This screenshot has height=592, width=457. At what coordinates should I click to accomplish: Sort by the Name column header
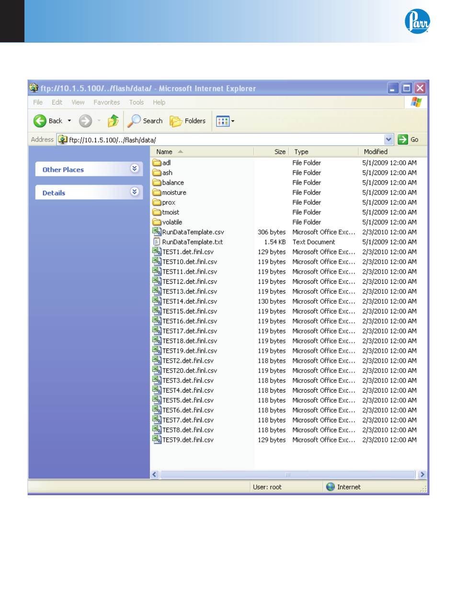[202, 151]
